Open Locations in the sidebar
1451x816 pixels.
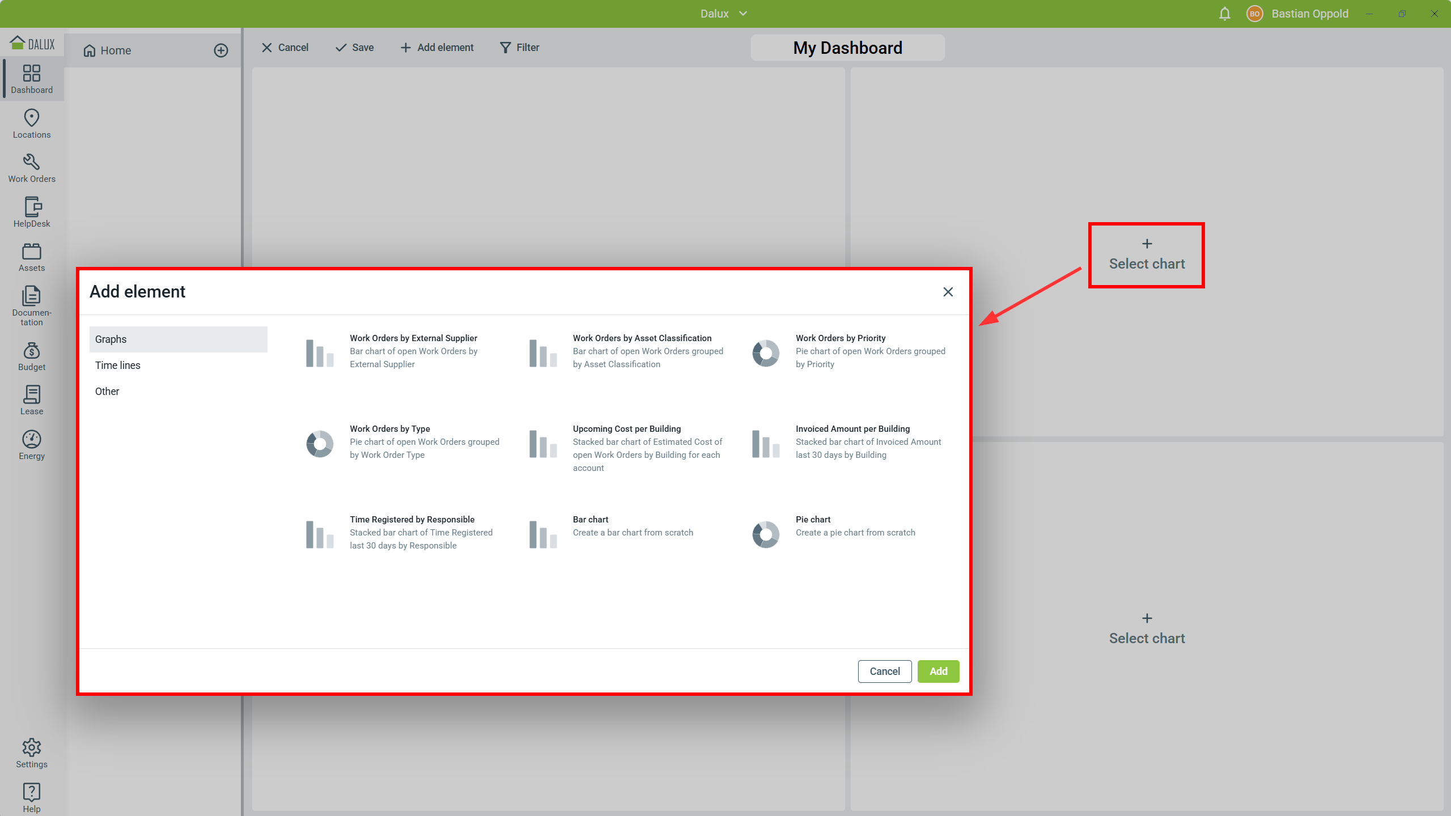32,124
